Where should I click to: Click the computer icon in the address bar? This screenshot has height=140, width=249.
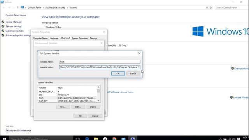coord(23,7)
